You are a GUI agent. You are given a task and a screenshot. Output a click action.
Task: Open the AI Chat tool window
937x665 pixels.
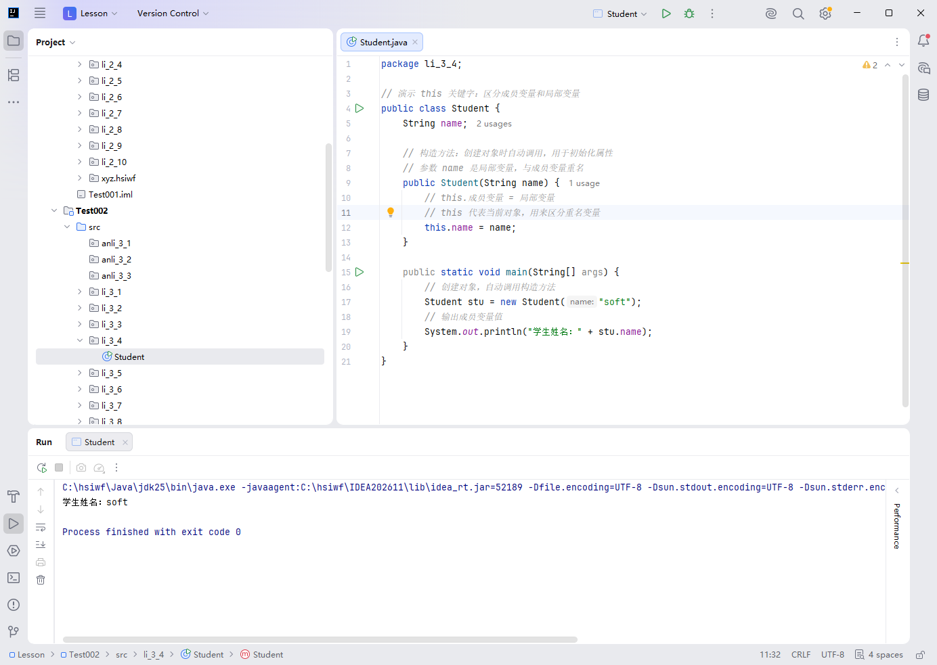[x=923, y=68]
